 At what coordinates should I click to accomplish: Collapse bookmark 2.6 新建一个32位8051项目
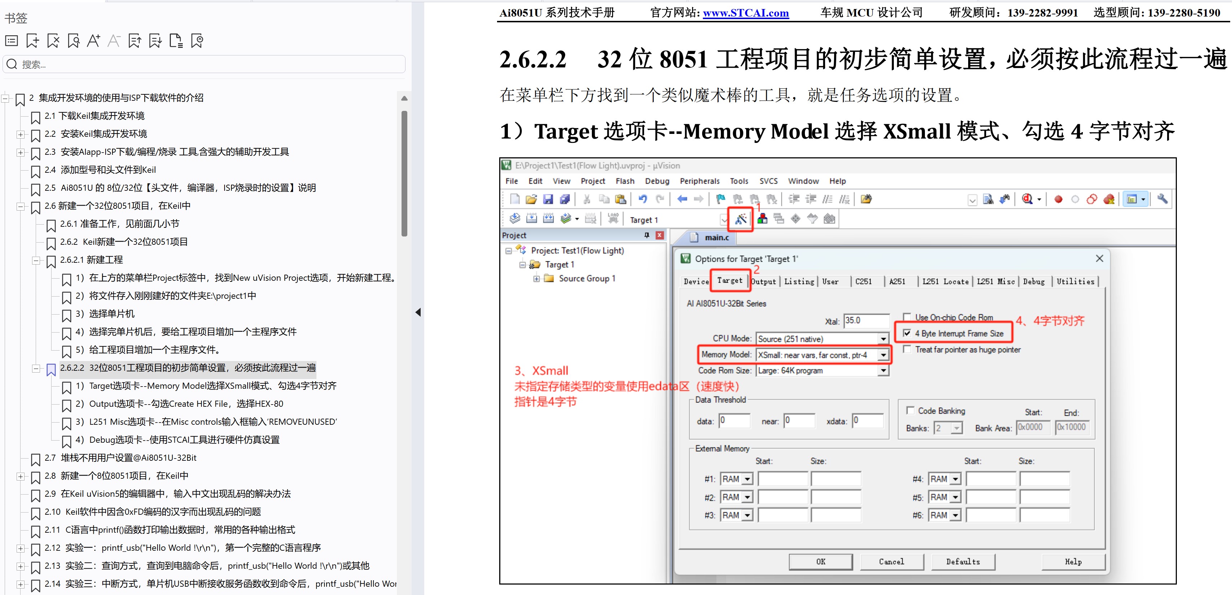[x=20, y=207]
